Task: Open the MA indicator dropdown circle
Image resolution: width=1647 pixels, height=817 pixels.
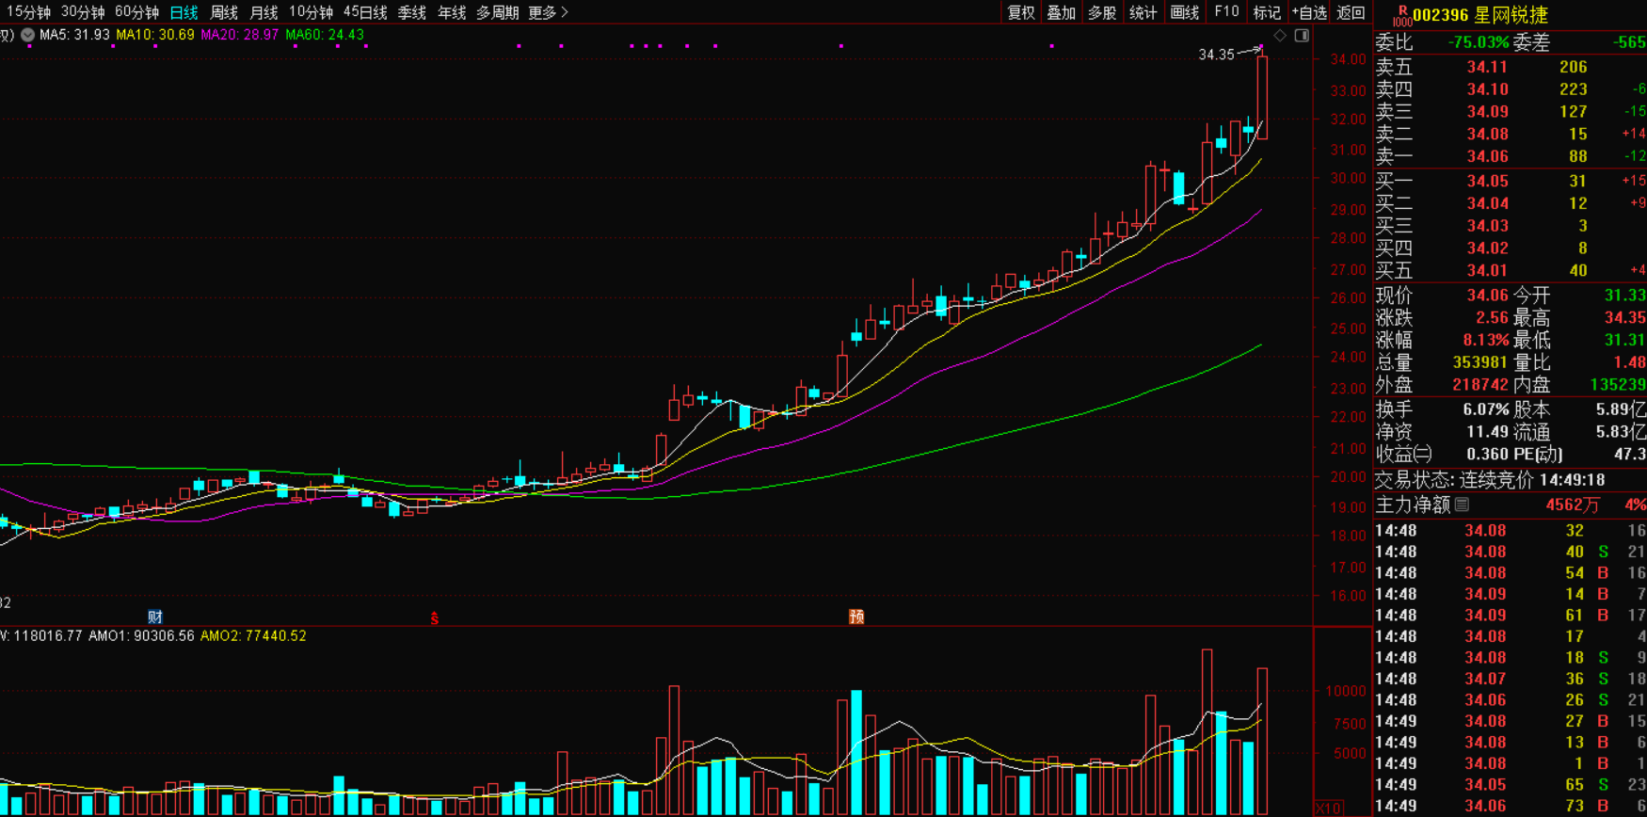Action: [28, 35]
